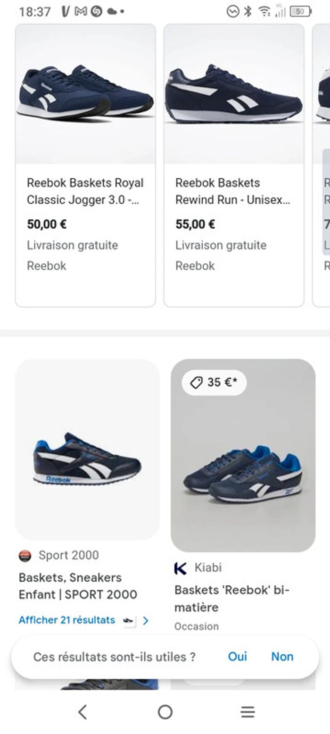Tap the partially visible third product card
The width and height of the screenshot is (330, 734).
pos(322,165)
